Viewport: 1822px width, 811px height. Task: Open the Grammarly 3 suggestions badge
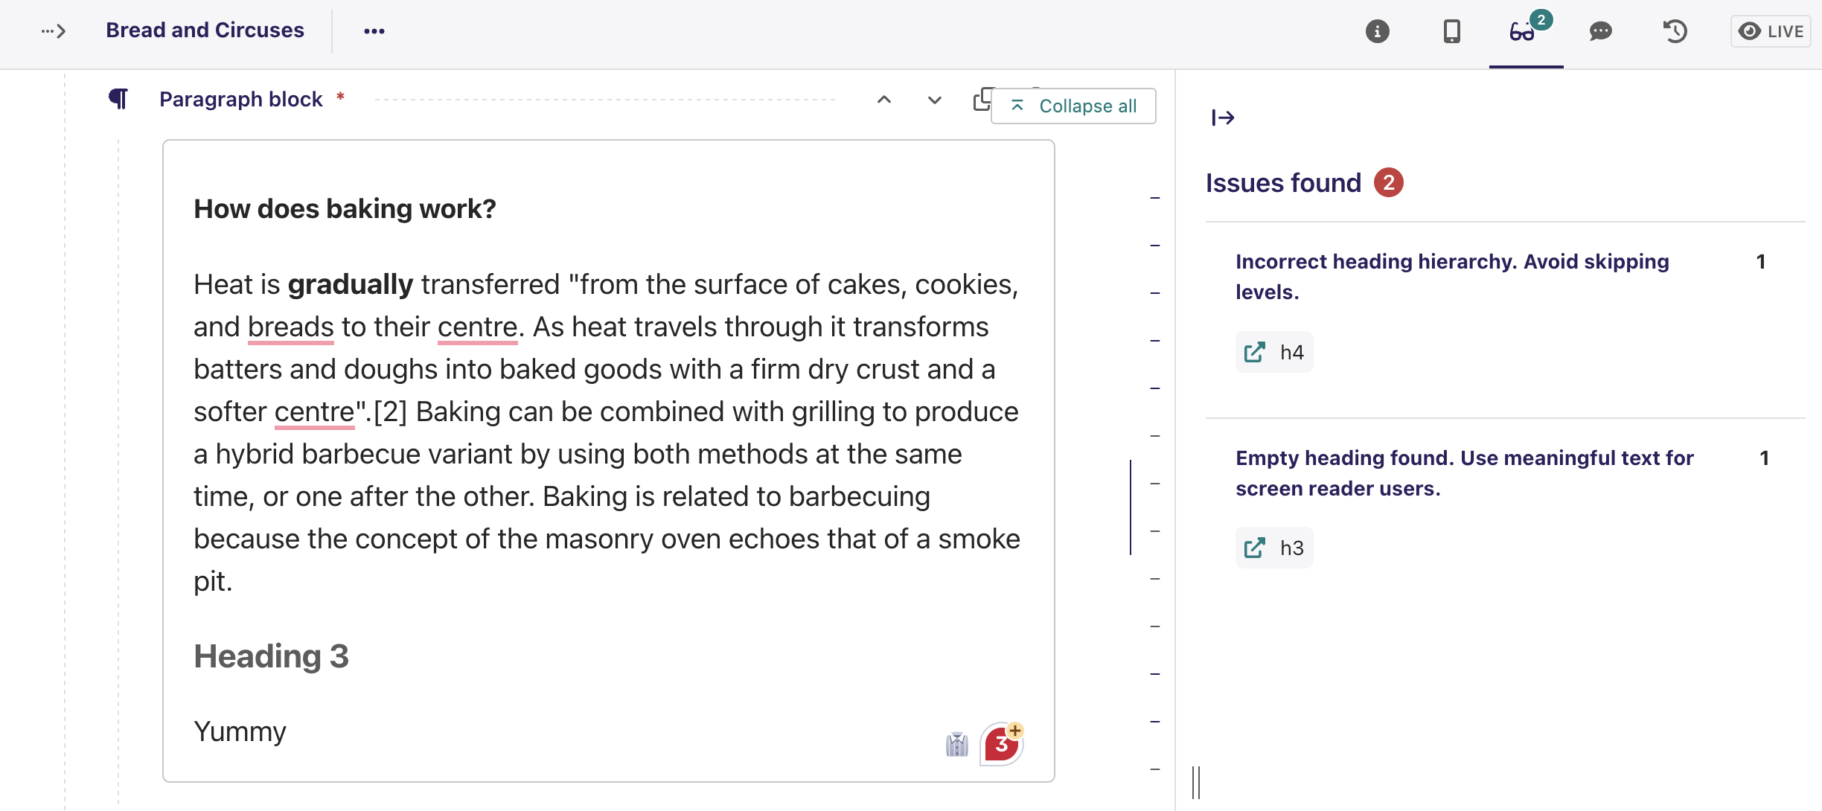tap(1002, 743)
